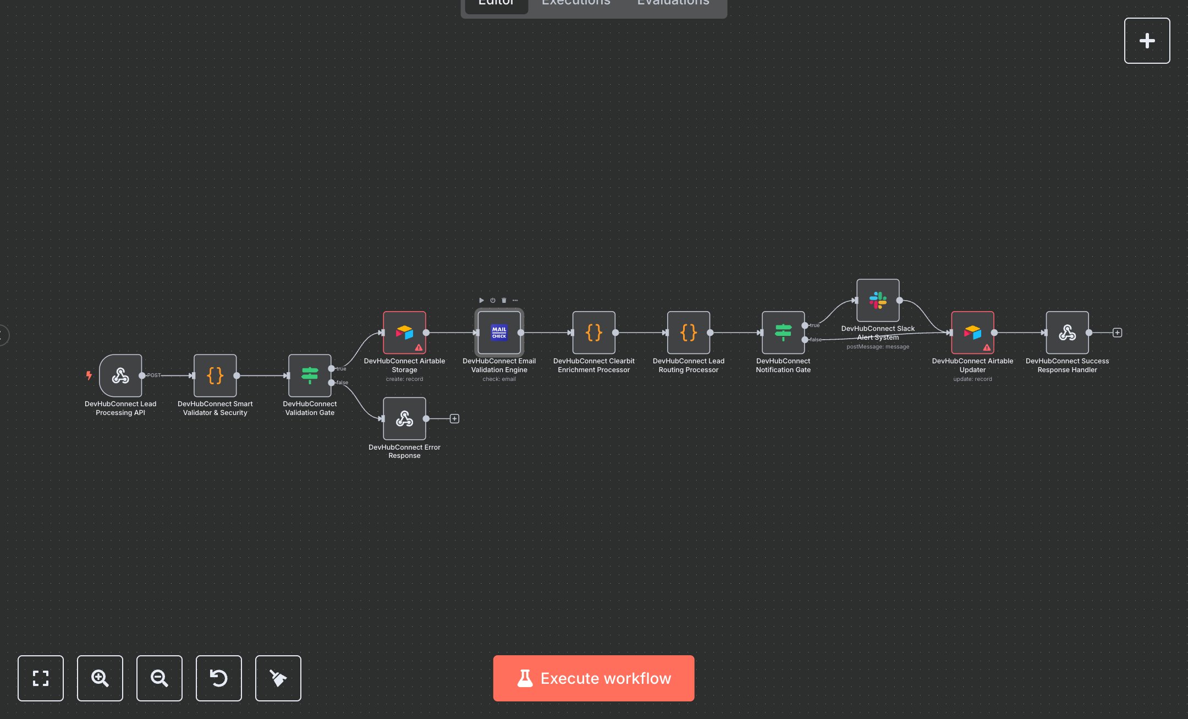The height and width of the screenshot is (719, 1188).
Task: Select the DevHubConnect Slack Alert System node
Action: 877,300
